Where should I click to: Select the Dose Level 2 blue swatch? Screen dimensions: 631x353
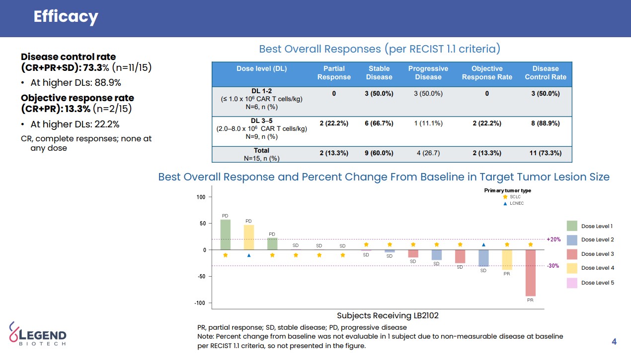(x=572, y=240)
